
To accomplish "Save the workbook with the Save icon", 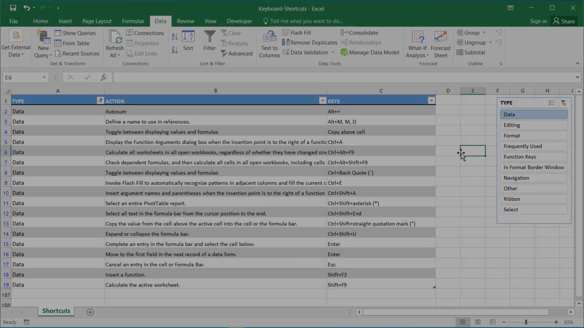I will (13, 8).
